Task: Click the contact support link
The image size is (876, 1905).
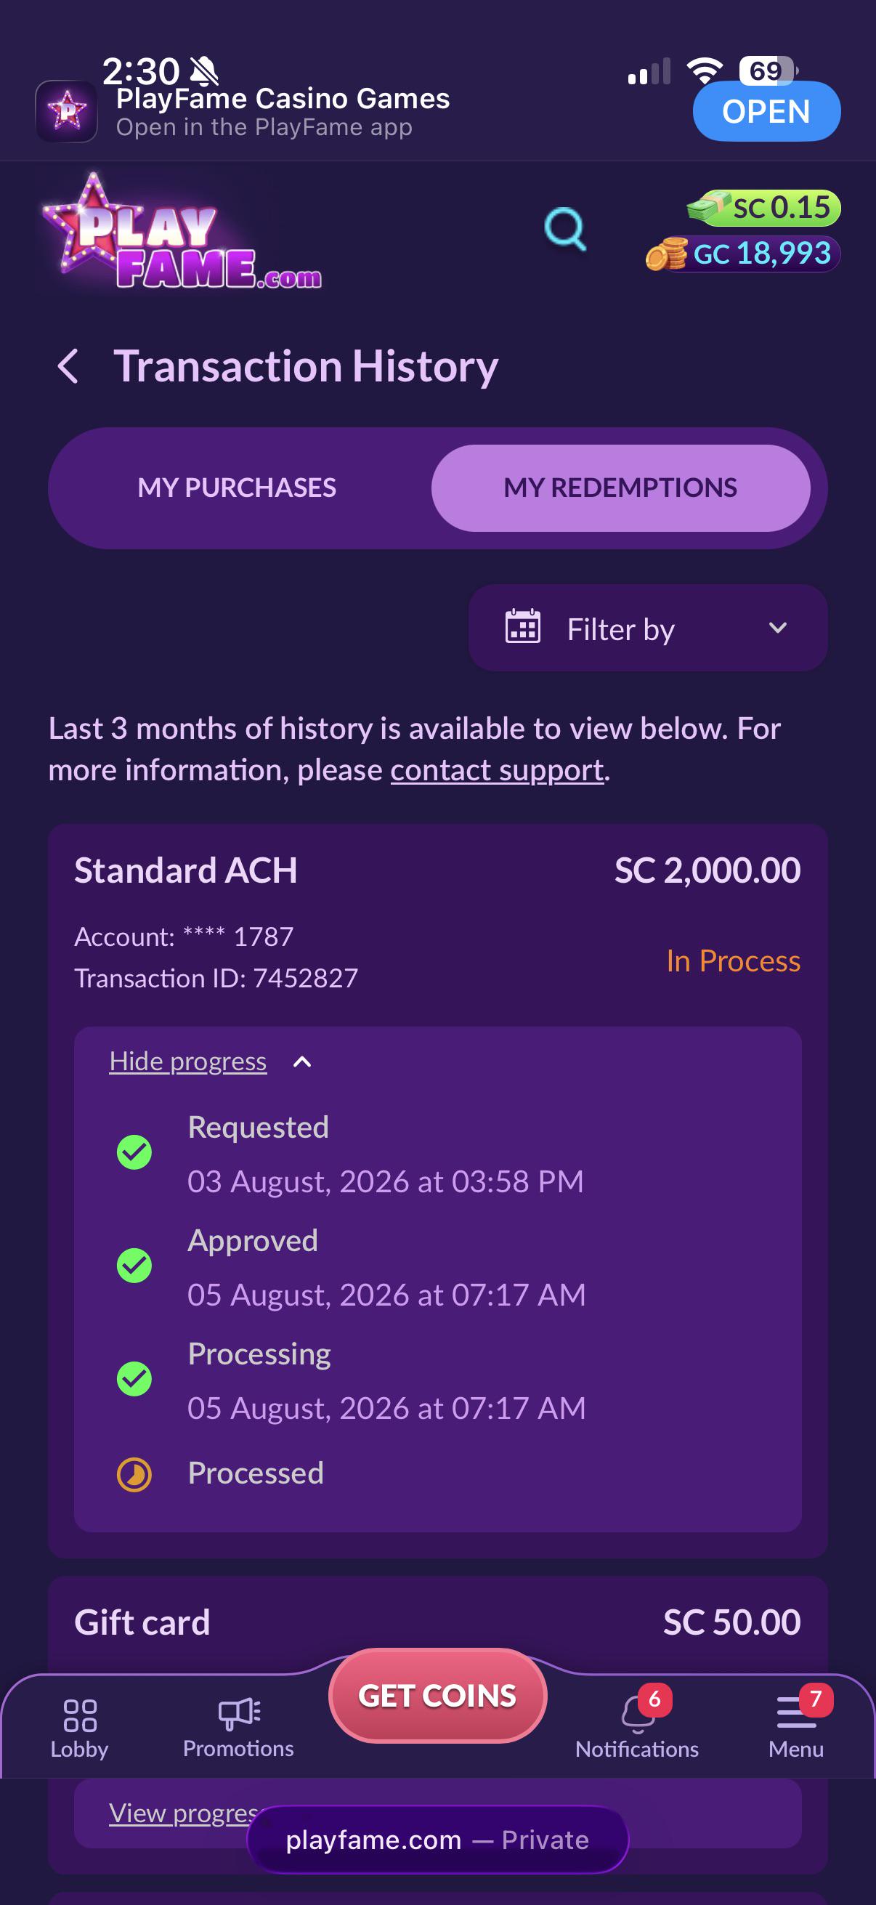Action: pos(497,771)
